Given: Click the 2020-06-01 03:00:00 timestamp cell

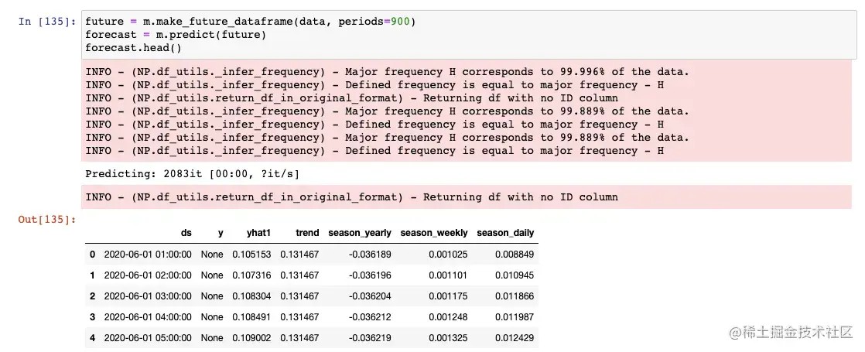Looking at the screenshot, I should click(x=147, y=296).
